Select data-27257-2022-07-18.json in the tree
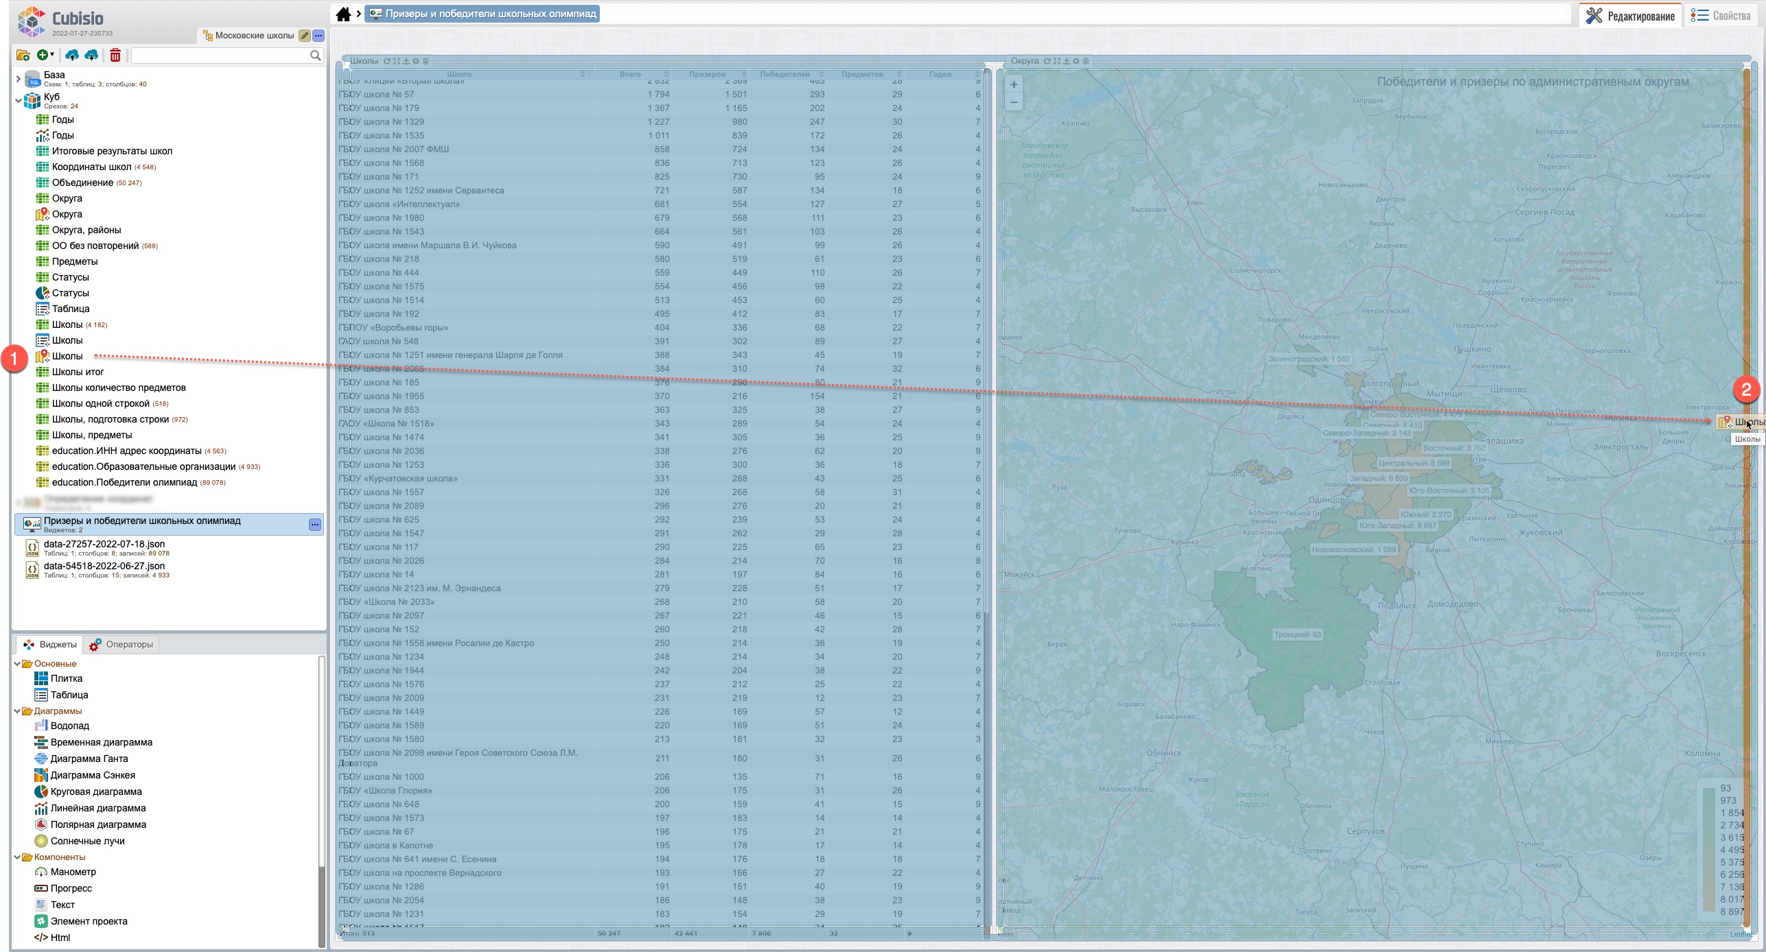 [104, 544]
